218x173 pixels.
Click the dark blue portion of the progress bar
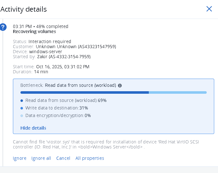(84, 92)
